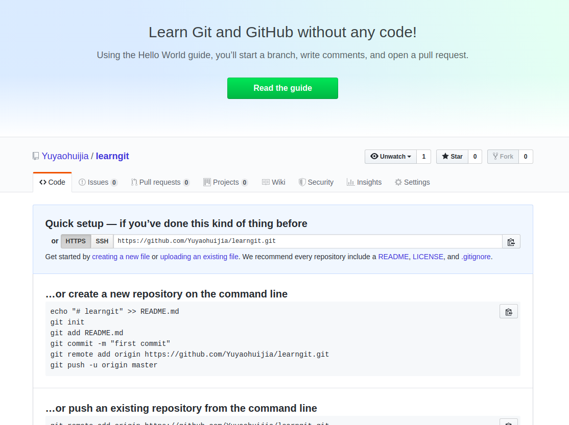The height and width of the screenshot is (425, 569).
Task: Click the project board icon on Projects tab
Action: click(x=207, y=183)
